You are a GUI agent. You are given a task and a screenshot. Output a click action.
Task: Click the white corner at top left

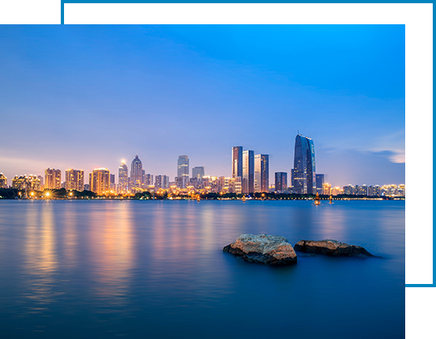coord(30,12)
